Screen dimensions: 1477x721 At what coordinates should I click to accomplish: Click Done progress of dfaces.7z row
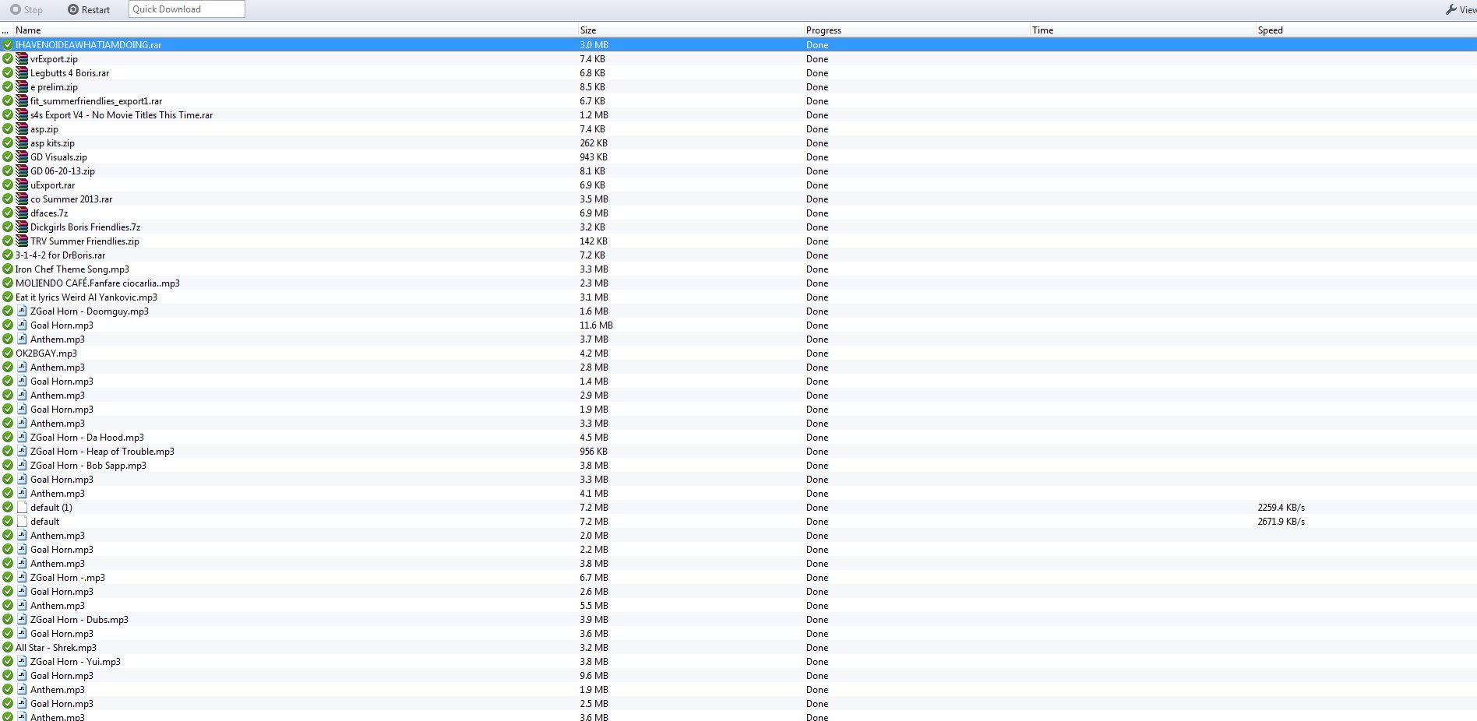click(817, 213)
